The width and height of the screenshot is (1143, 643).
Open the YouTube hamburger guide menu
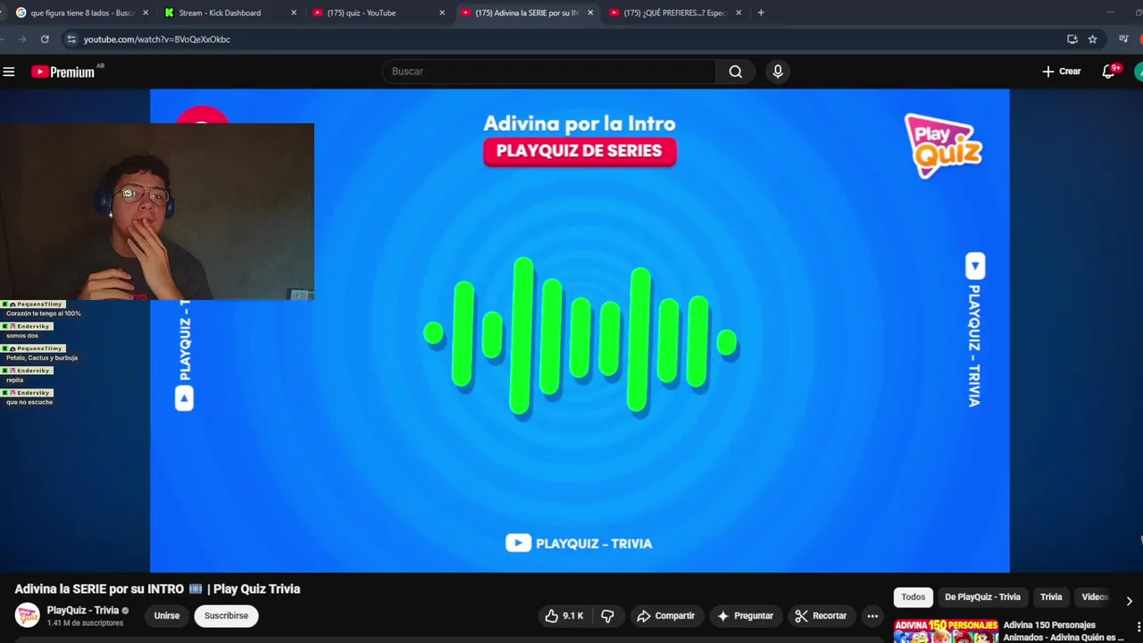pyautogui.click(x=9, y=71)
